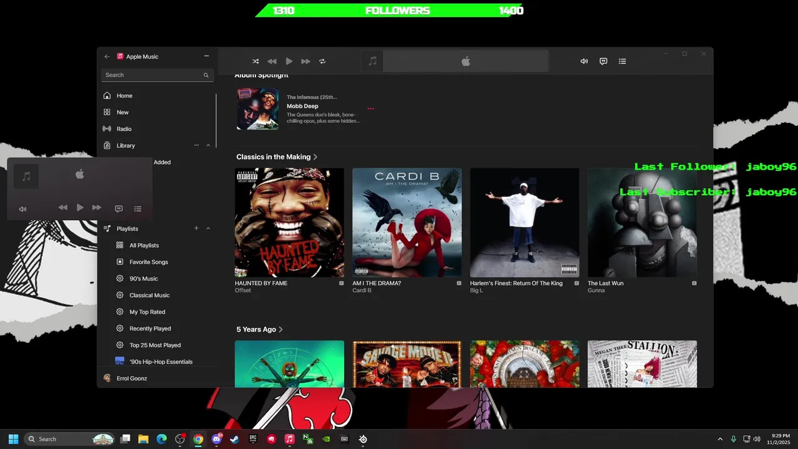Open Epic Games Launcher from the taskbar

[x=253, y=439]
